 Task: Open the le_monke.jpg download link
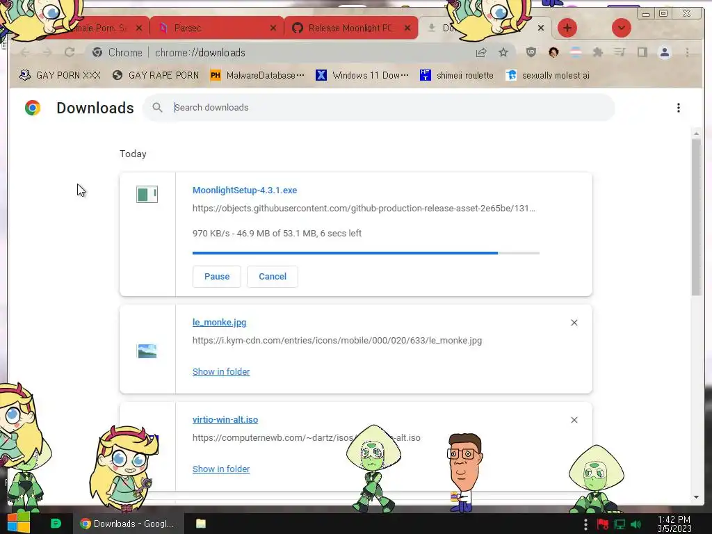(219, 323)
